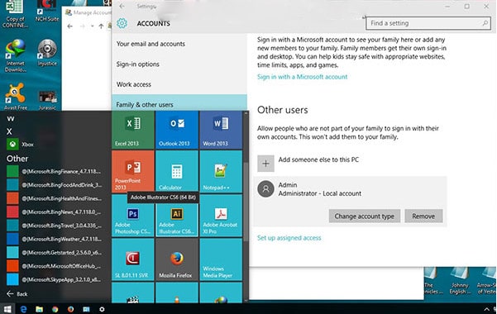This screenshot has height=314, width=497.
Task: Click the Remove button for Admin
Action: (423, 216)
